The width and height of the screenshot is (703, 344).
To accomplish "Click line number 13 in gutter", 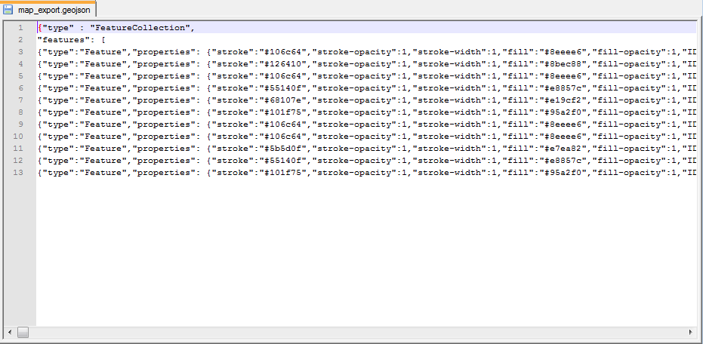I will [18, 173].
